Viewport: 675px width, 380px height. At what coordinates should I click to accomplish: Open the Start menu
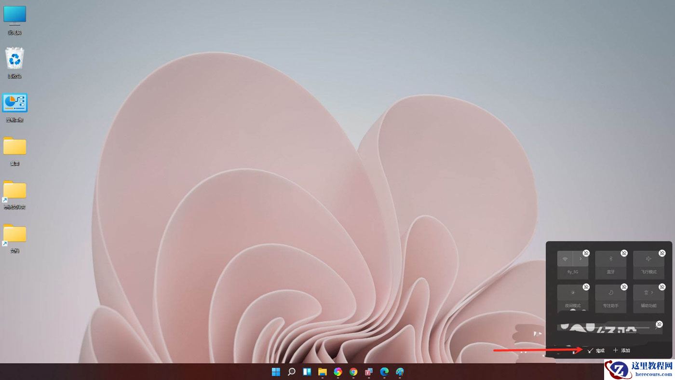point(276,372)
